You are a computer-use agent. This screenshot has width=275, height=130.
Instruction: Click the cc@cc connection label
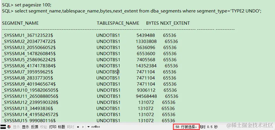click(96, 127)
